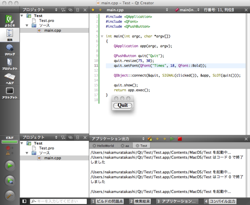Viewport: 250px width, 205px height.
Task: Click the yellow warning count indicator
Action: (9, 153)
